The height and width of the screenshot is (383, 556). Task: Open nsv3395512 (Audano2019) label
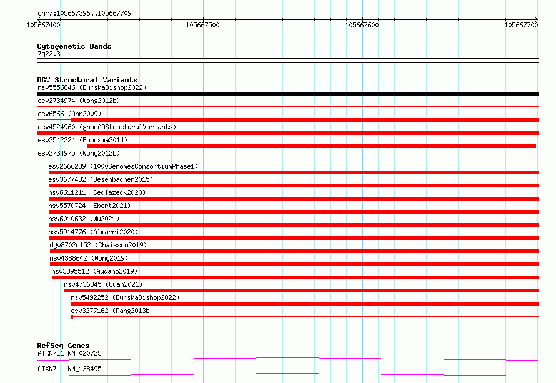click(x=94, y=271)
